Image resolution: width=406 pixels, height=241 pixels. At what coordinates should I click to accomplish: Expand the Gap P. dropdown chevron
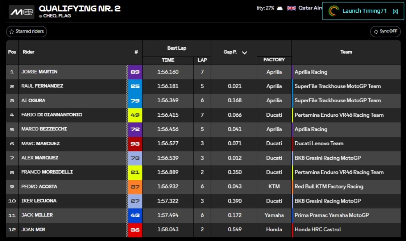pos(244,53)
